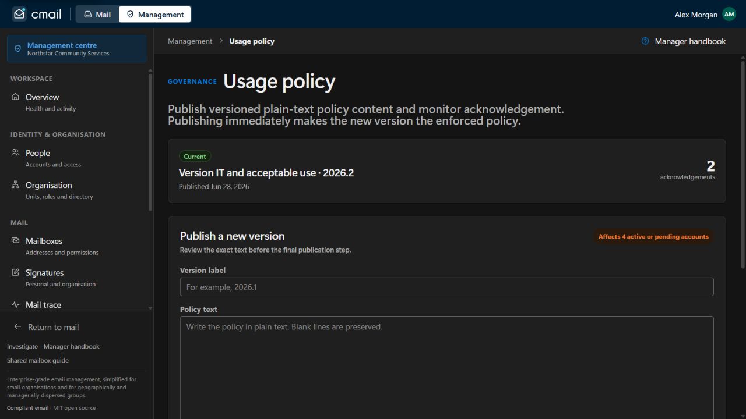Click the Mail trace activity icon
This screenshot has height=419, width=746.
16,304
